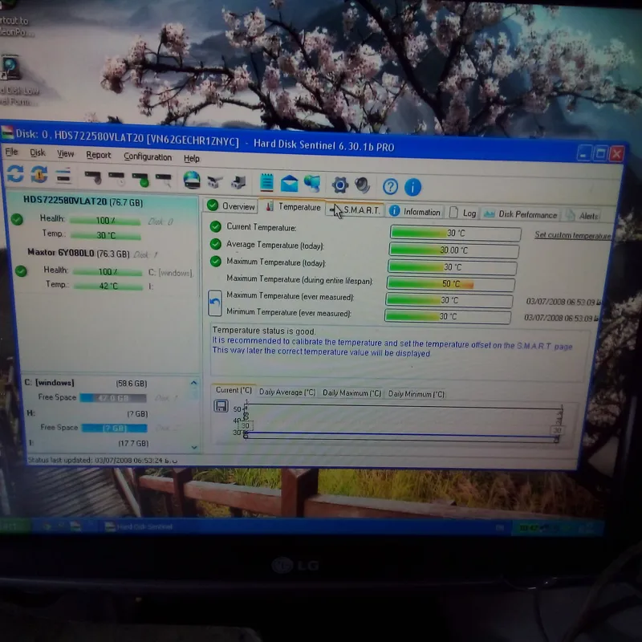Screen dimensions: 642x642
Task: Open the Disk menu
Action: [38, 152]
